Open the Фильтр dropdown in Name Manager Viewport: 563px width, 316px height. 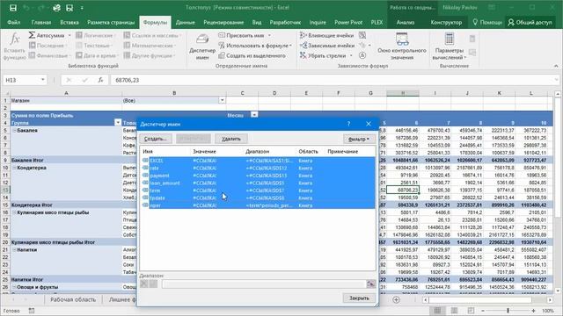click(359, 139)
